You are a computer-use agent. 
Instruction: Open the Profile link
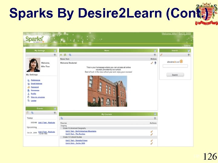[33, 94]
